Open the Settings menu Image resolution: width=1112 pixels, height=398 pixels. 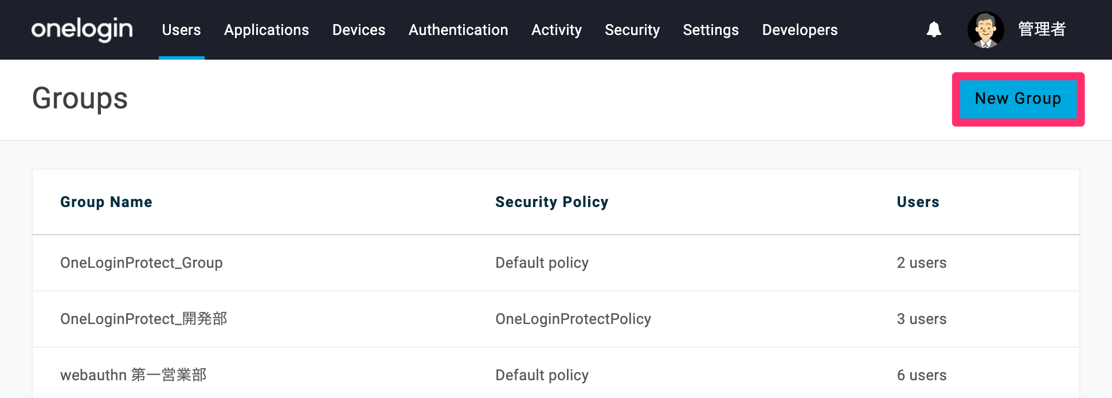[711, 30]
